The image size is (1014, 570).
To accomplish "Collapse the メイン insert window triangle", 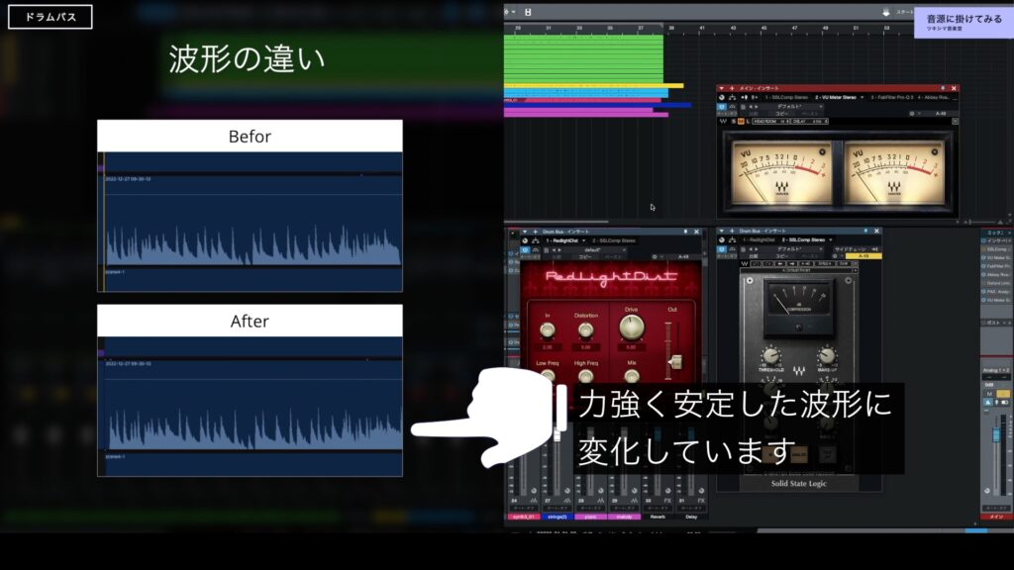I will click(722, 88).
